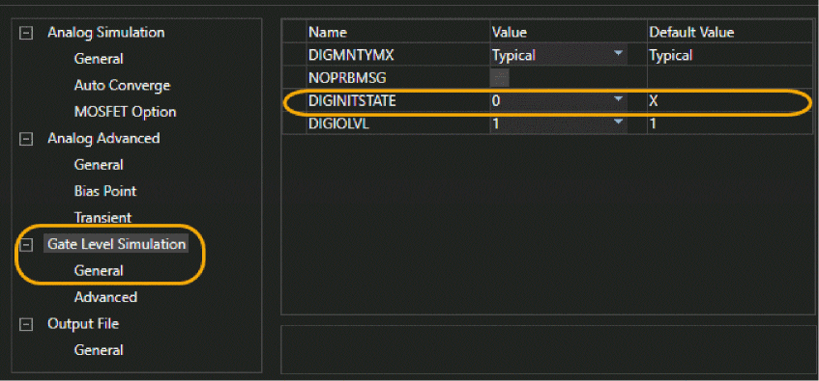Open the DIGIOLVL value dropdown
819x381 pixels.
point(619,122)
